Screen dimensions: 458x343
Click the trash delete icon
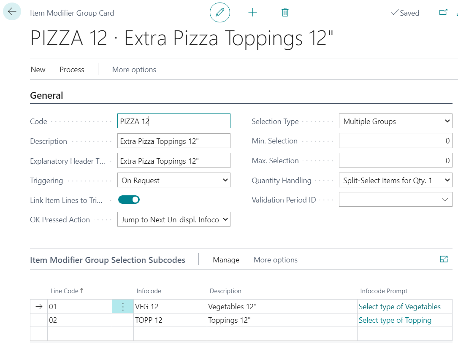click(285, 13)
